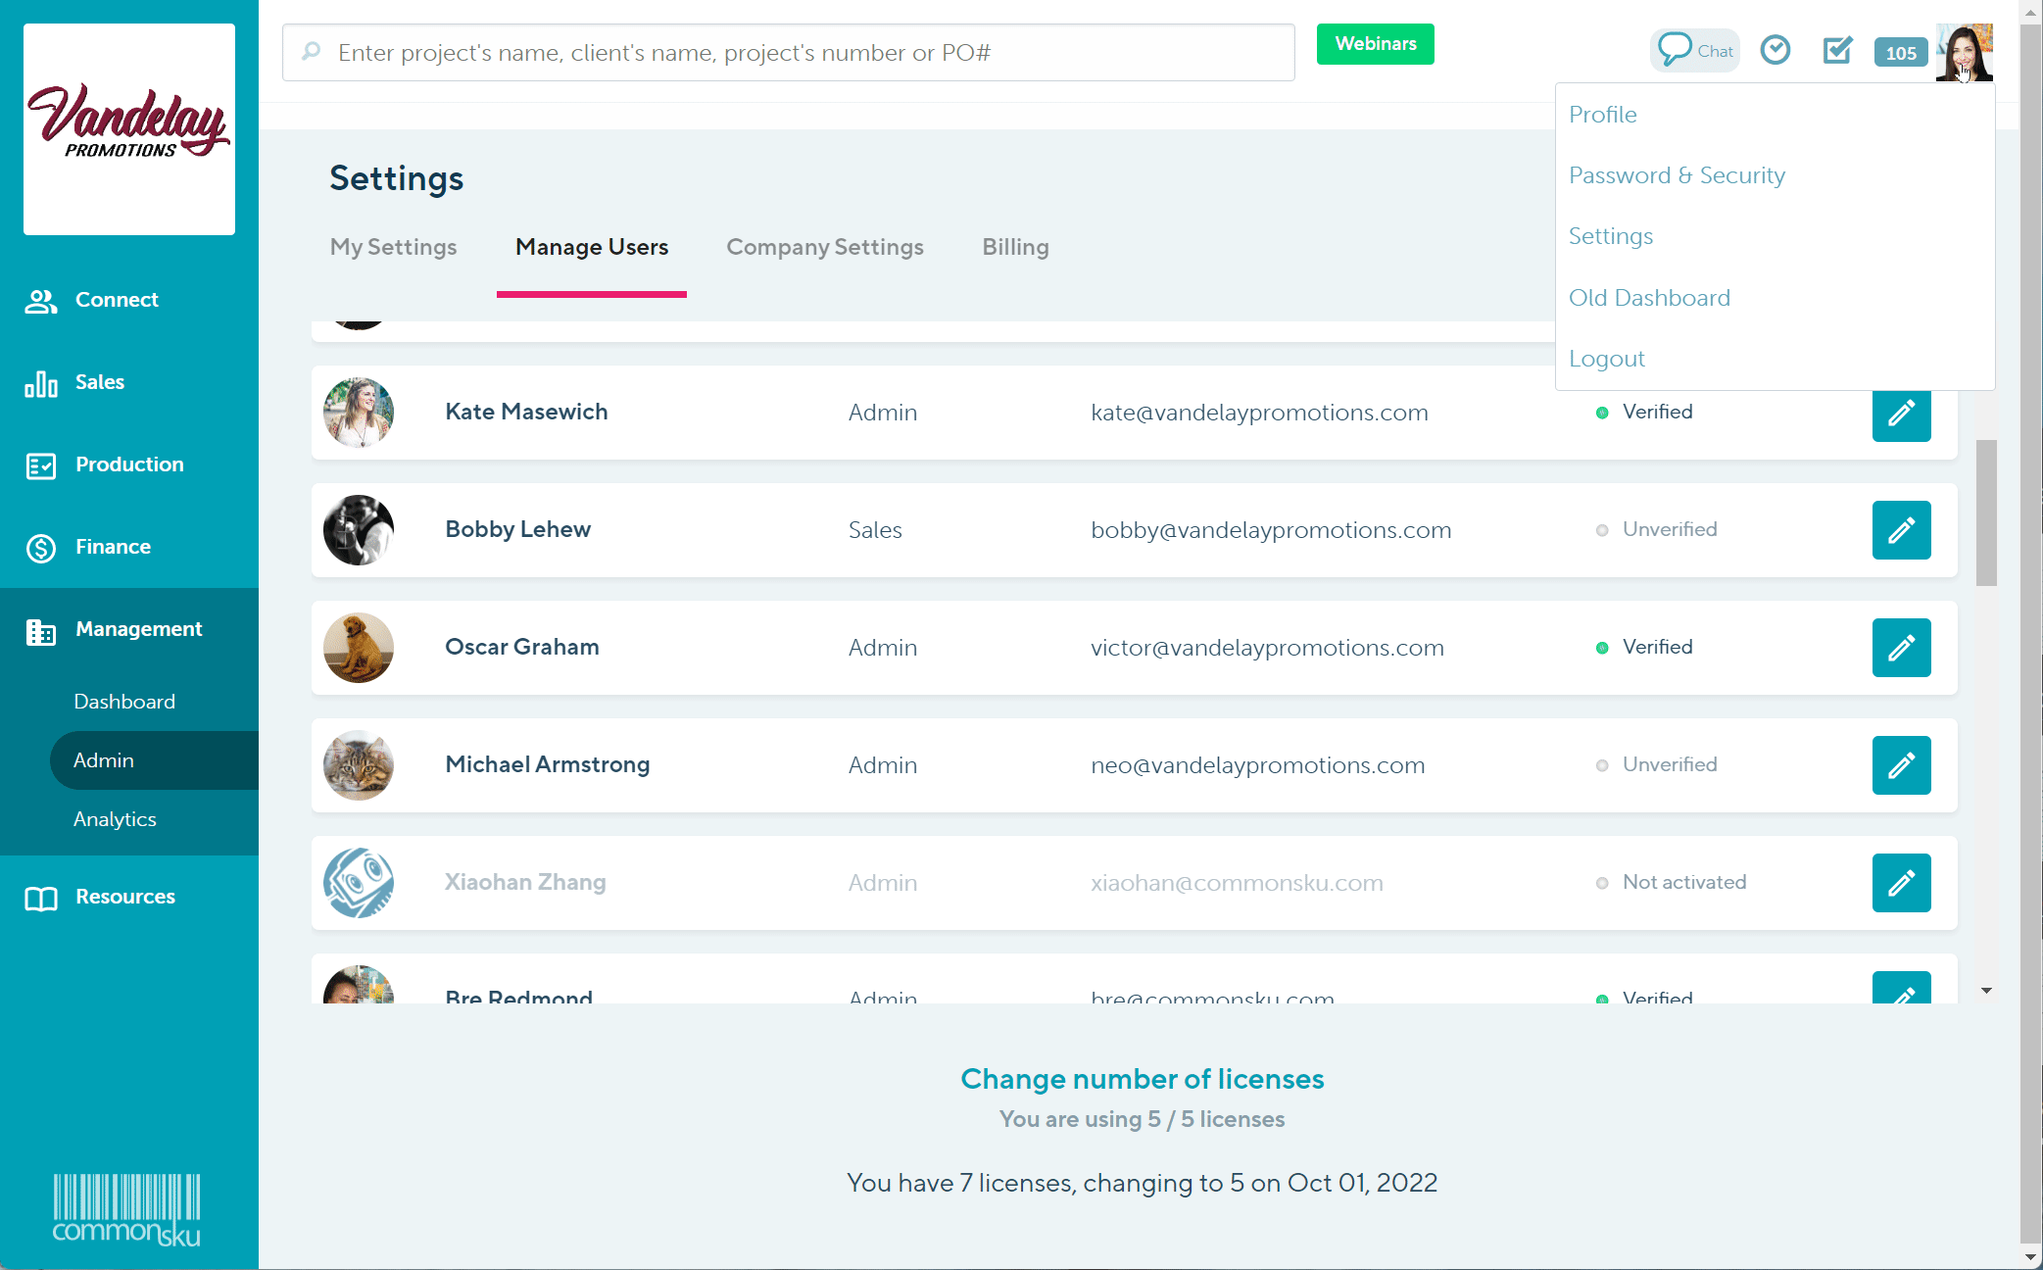The image size is (2043, 1270).
Task: Click the Connect icon in the sidebar
Action: tap(41, 301)
